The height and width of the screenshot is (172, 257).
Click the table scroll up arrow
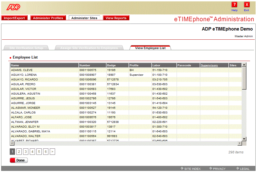click(244, 65)
